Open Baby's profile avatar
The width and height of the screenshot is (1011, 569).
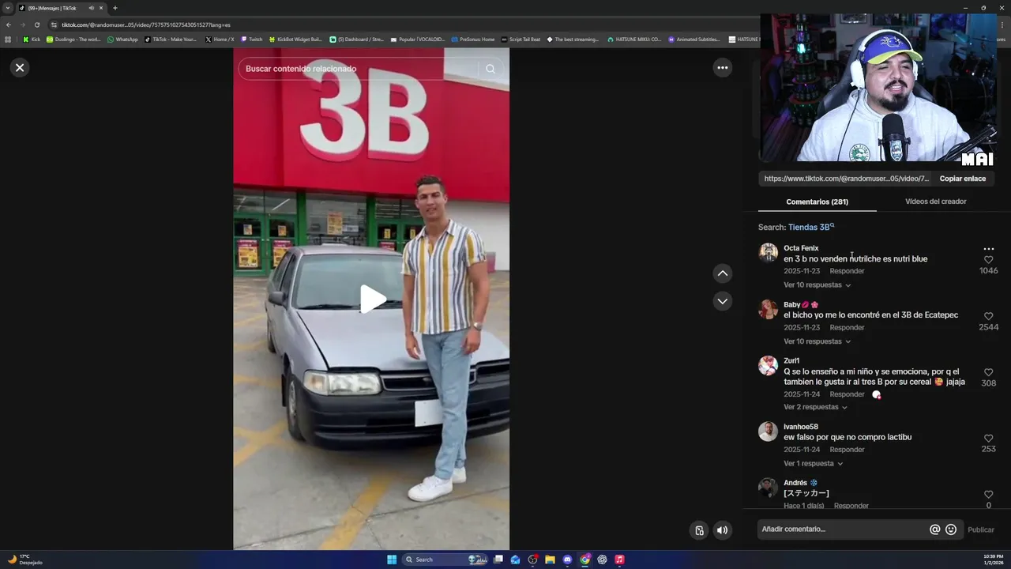tap(769, 309)
